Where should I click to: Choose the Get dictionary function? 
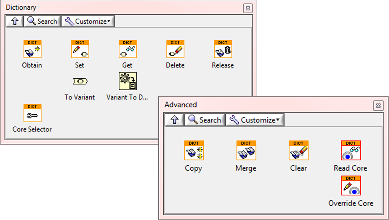pos(128,49)
